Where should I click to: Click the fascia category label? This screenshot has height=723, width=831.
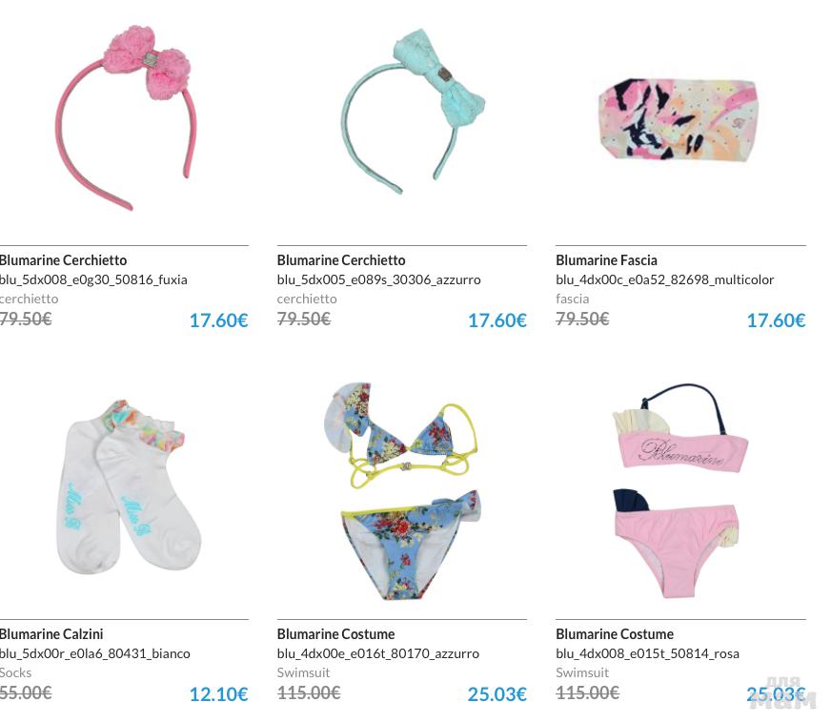click(573, 299)
